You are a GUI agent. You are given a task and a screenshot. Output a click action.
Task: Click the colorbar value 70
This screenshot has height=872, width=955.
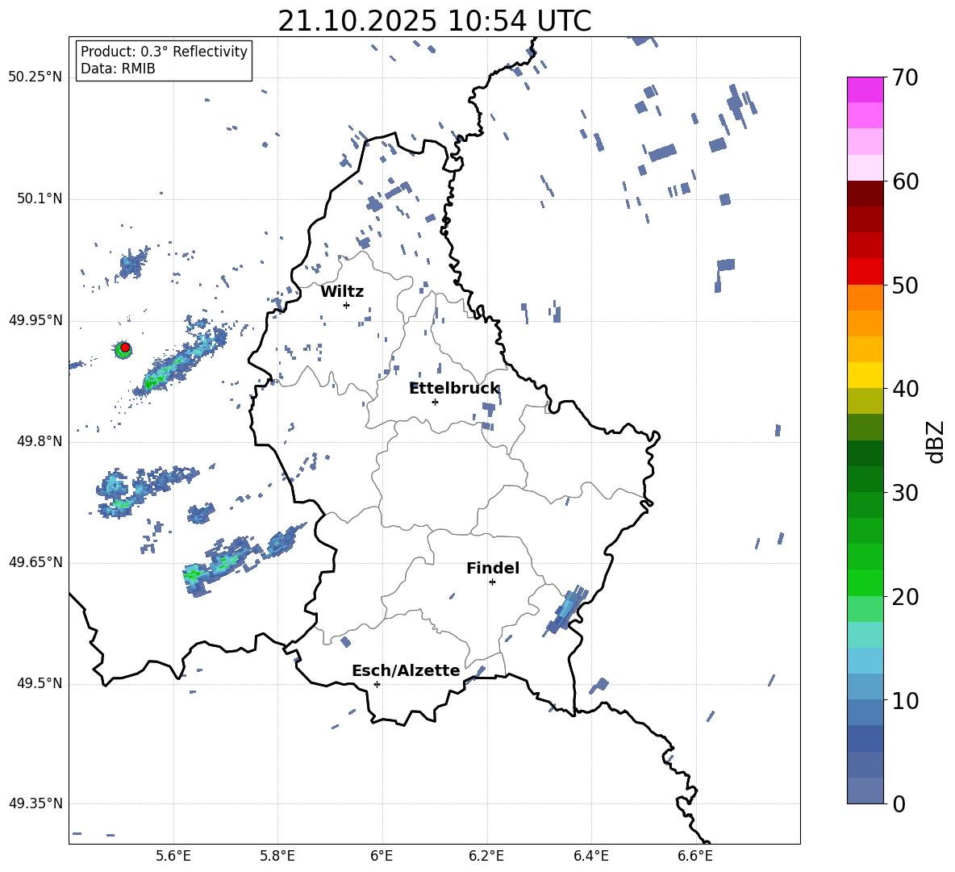tap(905, 77)
